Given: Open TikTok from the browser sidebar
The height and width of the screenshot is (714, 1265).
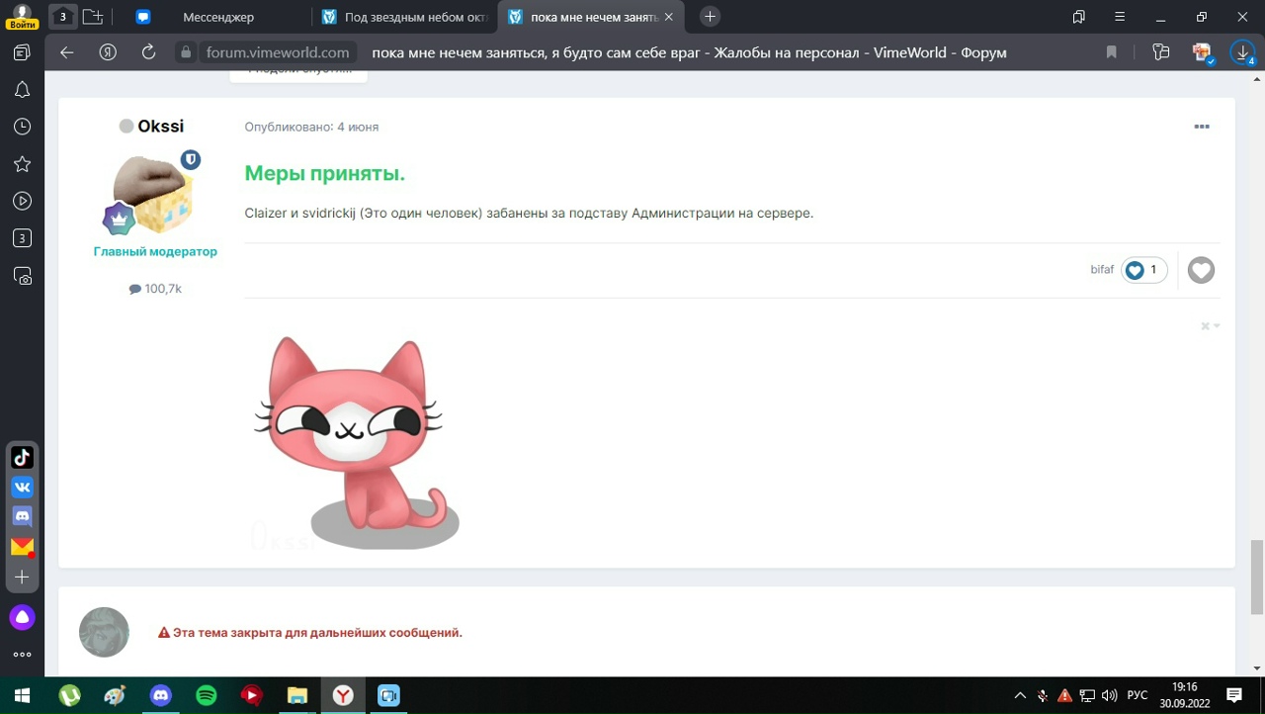Looking at the screenshot, I should [x=22, y=457].
